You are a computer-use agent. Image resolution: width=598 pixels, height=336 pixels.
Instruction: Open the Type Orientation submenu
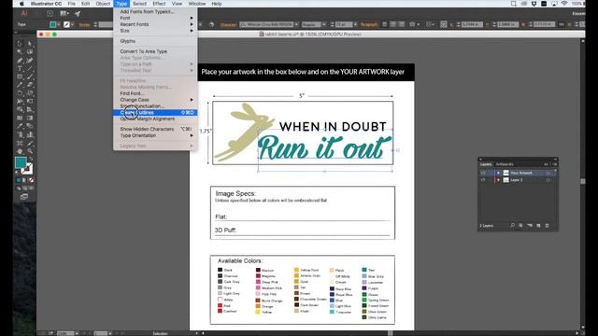155,135
